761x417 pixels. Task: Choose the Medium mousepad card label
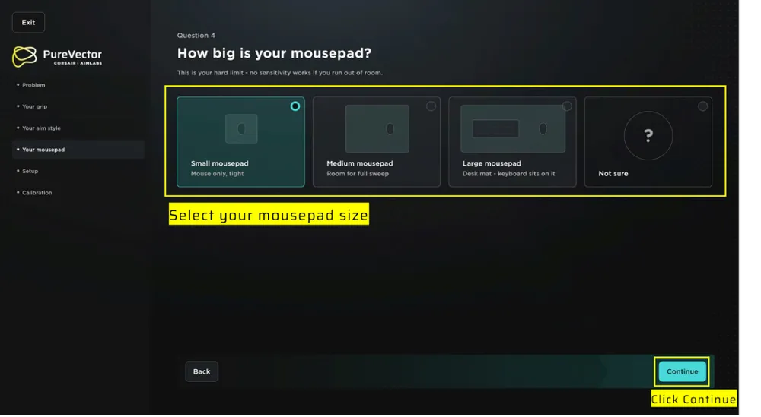pos(360,163)
